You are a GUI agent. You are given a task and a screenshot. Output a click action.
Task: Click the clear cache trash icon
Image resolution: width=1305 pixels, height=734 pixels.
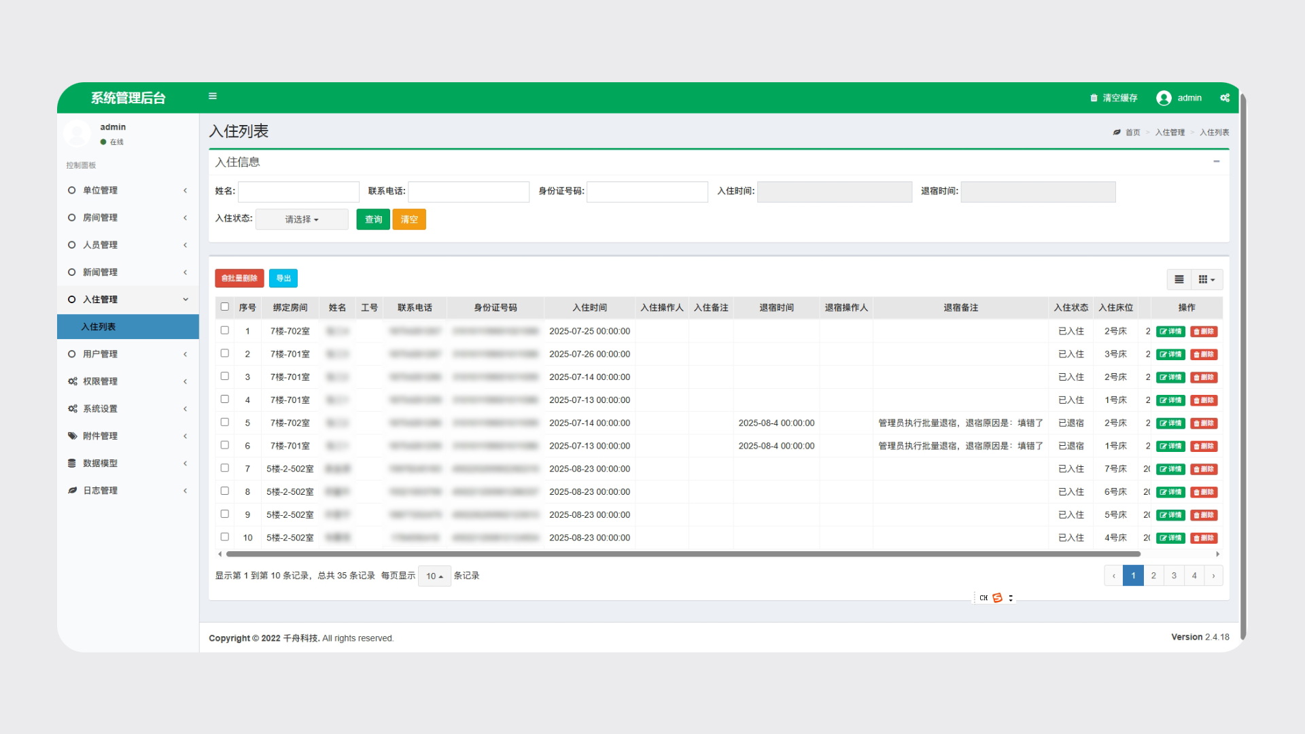(1094, 98)
